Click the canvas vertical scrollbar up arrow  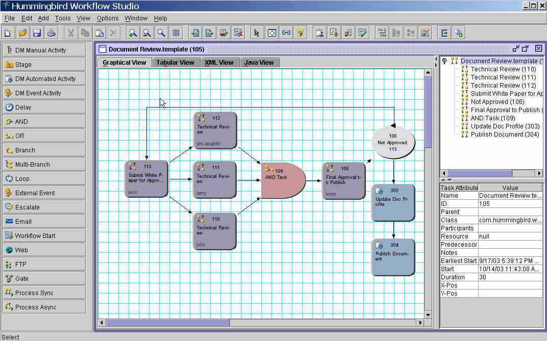[428, 72]
